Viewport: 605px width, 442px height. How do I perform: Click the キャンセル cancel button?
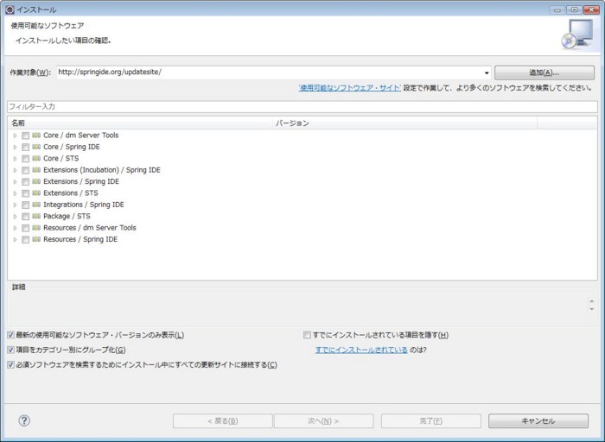coord(538,420)
